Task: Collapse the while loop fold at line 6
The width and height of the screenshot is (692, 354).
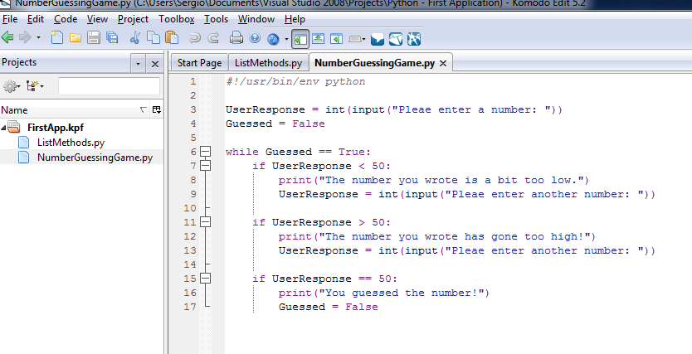Action: pos(205,152)
